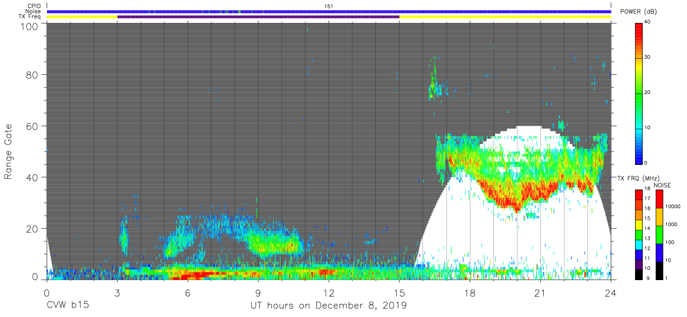Viewport: 687px width, 317px height.
Task: Click the 3 hour tick label
Action: [x=117, y=293]
